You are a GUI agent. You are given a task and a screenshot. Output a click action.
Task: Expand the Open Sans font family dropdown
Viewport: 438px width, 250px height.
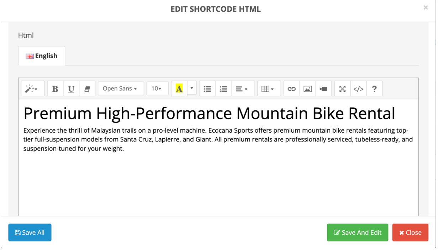coord(121,89)
